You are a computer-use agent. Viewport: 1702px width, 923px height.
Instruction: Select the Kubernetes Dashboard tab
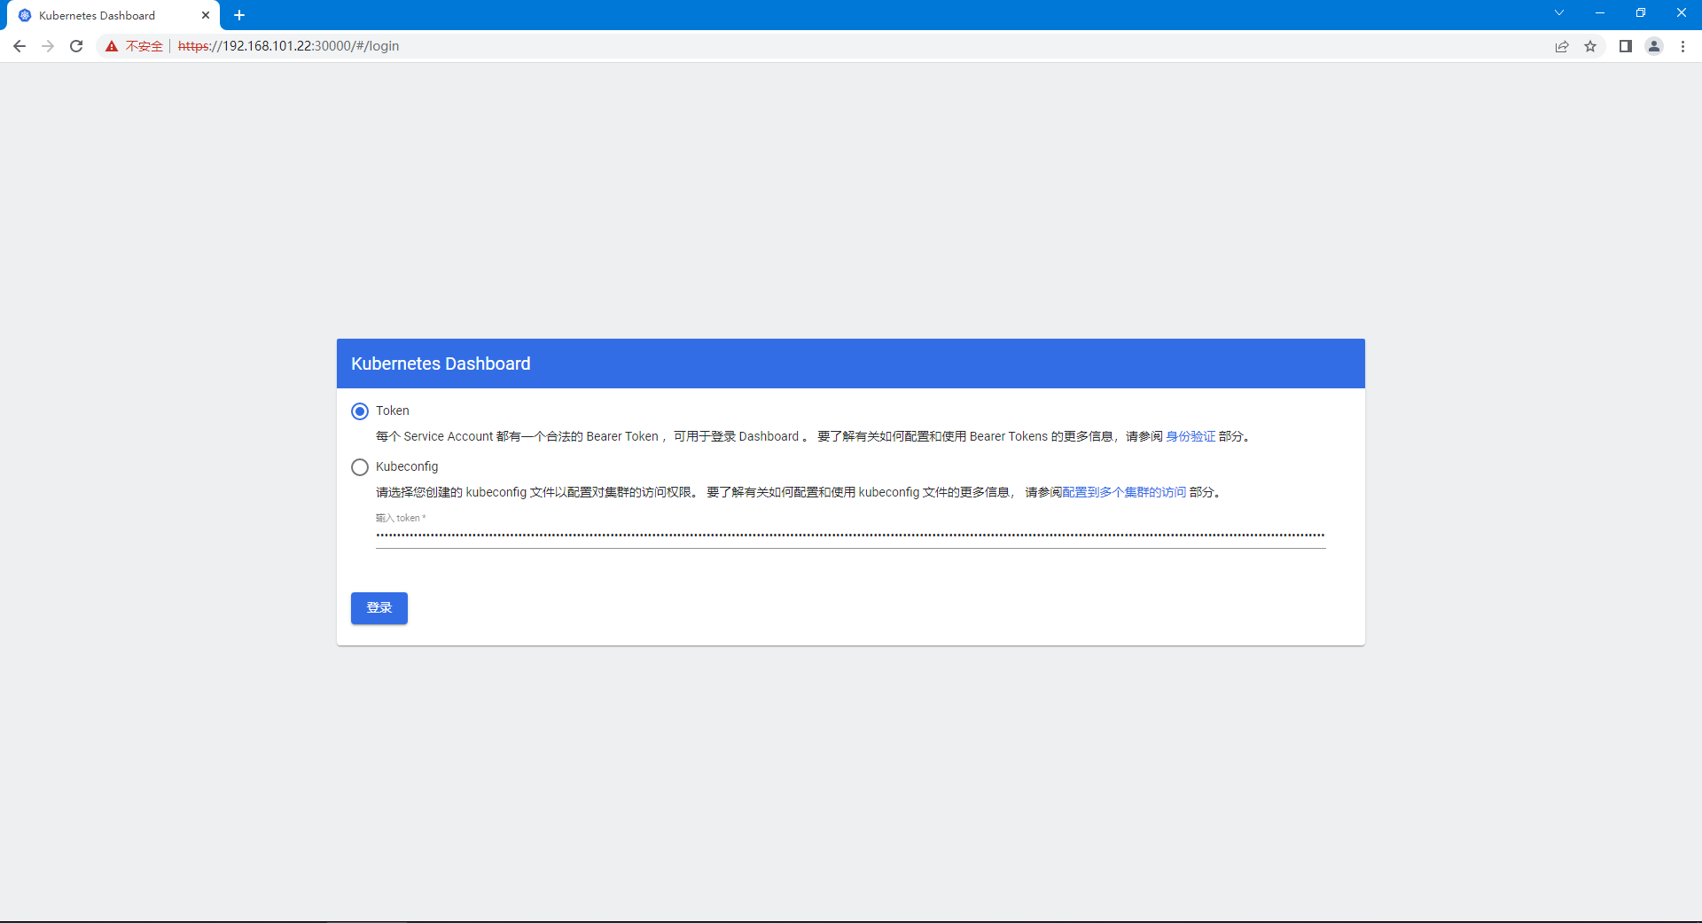pyautogui.click(x=113, y=15)
